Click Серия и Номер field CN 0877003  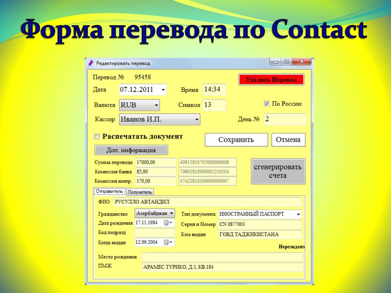tap(260, 224)
